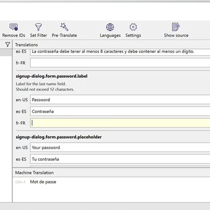Select signup-dialog.form.password.placeholder key heading

pos(59,137)
